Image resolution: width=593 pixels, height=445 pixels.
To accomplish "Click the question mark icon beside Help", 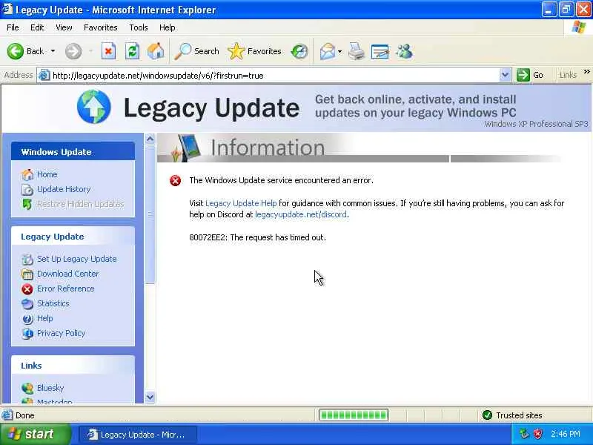I will 27,319.
